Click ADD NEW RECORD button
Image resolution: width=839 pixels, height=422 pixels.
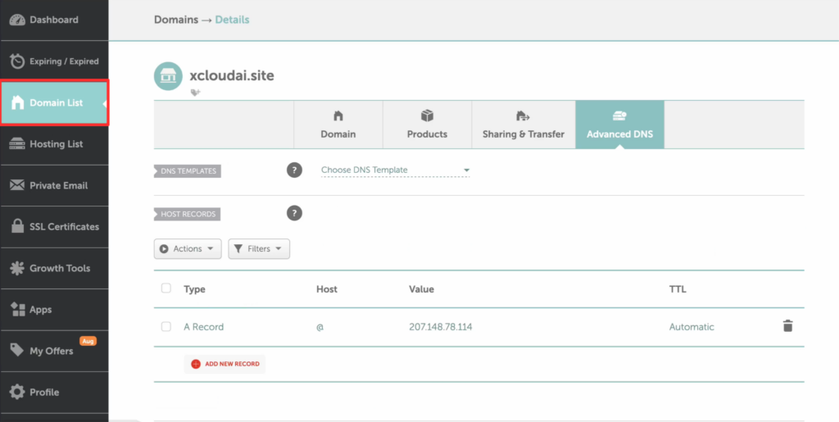[x=224, y=364]
